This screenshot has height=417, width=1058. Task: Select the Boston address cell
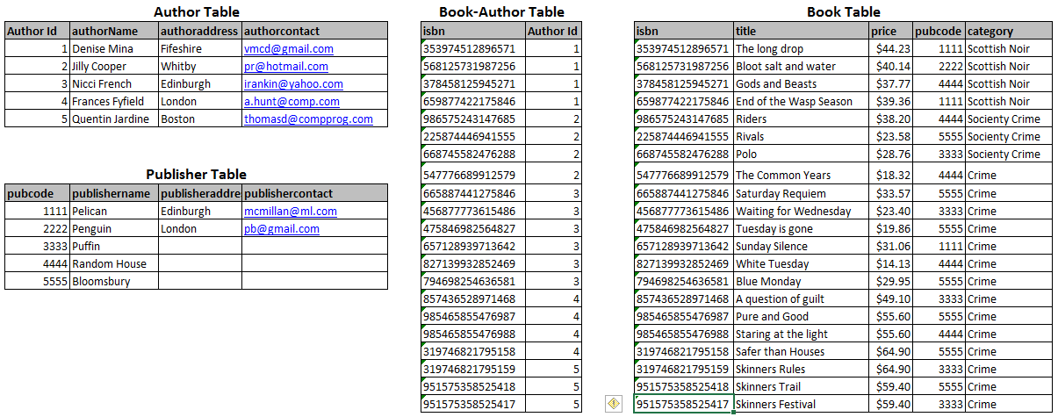pyautogui.click(x=199, y=119)
